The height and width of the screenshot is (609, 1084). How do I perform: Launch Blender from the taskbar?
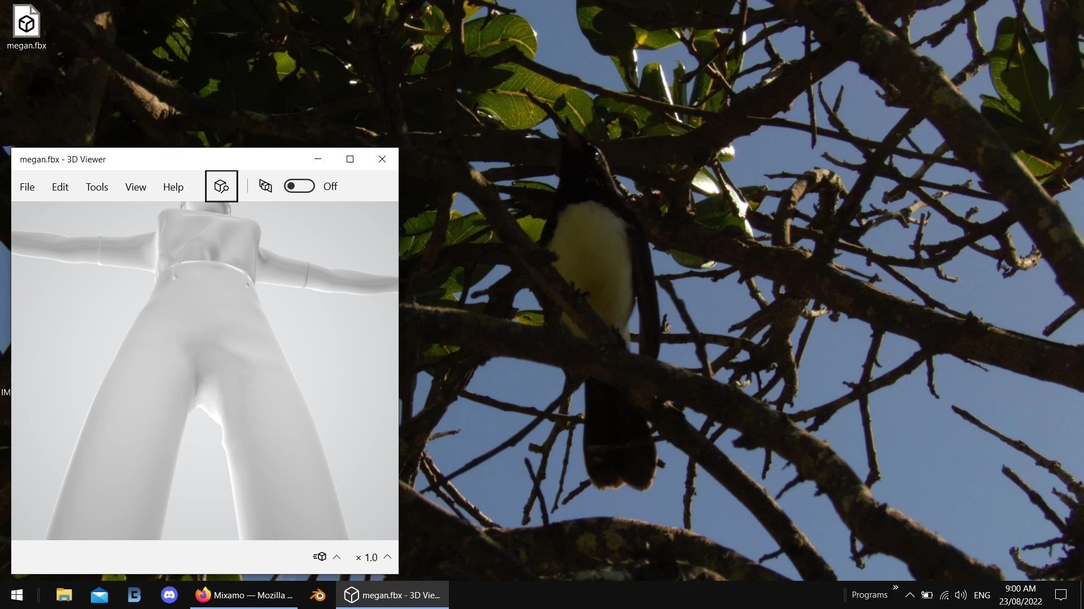[x=317, y=595]
